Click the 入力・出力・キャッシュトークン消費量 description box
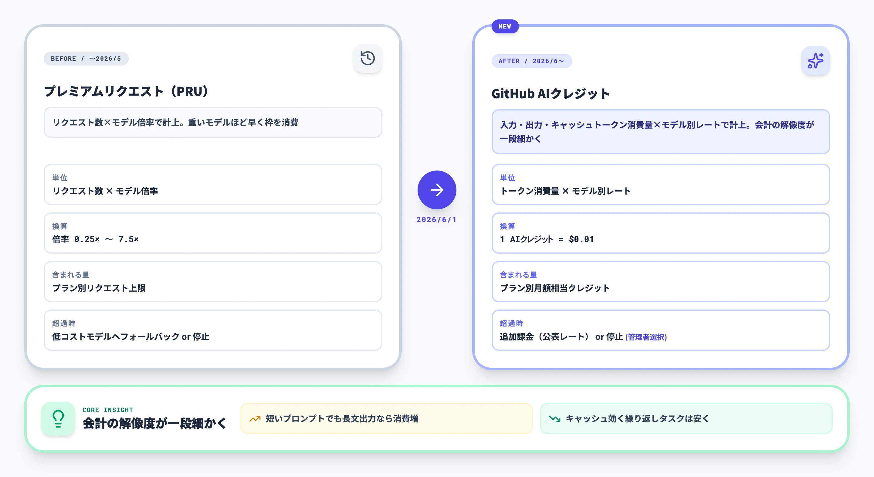Viewport: 874px width, 477px height. tap(661, 132)
